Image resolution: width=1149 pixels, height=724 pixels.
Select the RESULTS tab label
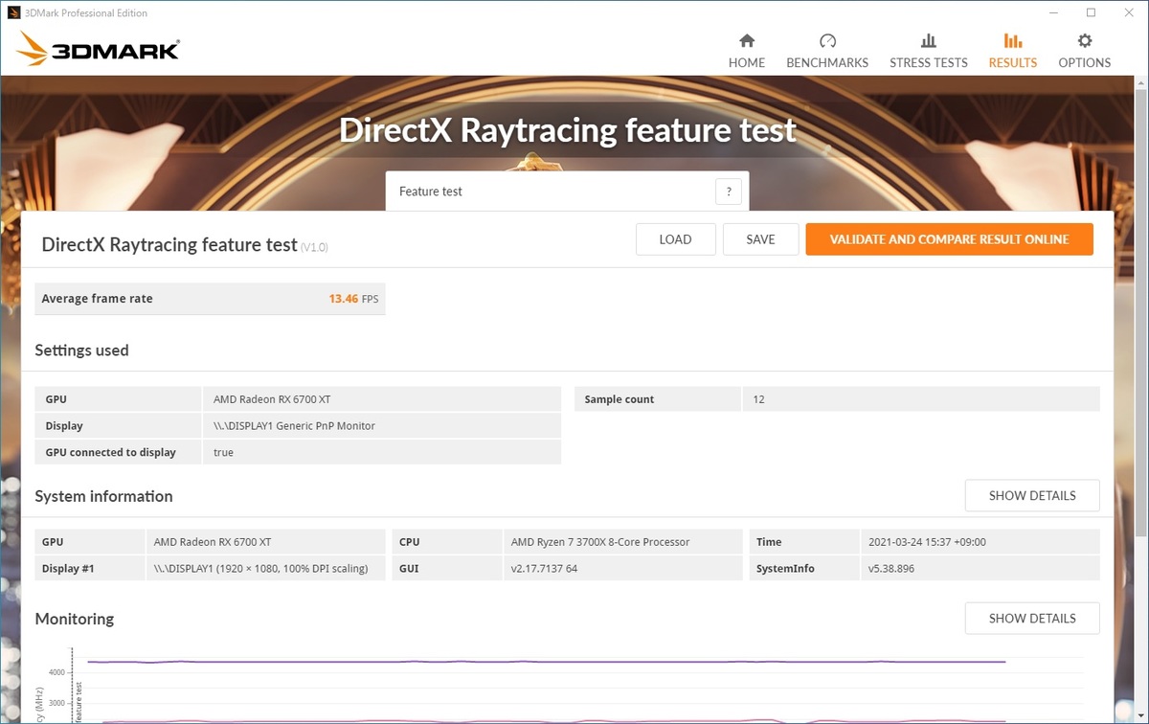[x=1013, y=63]
